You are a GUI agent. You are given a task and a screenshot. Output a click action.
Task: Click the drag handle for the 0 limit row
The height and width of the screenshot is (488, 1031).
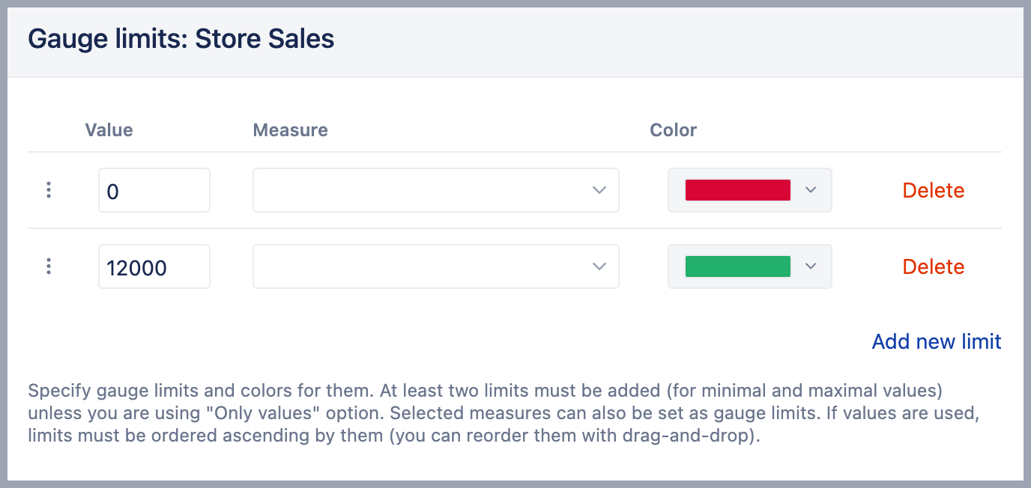tap(49, 190)
